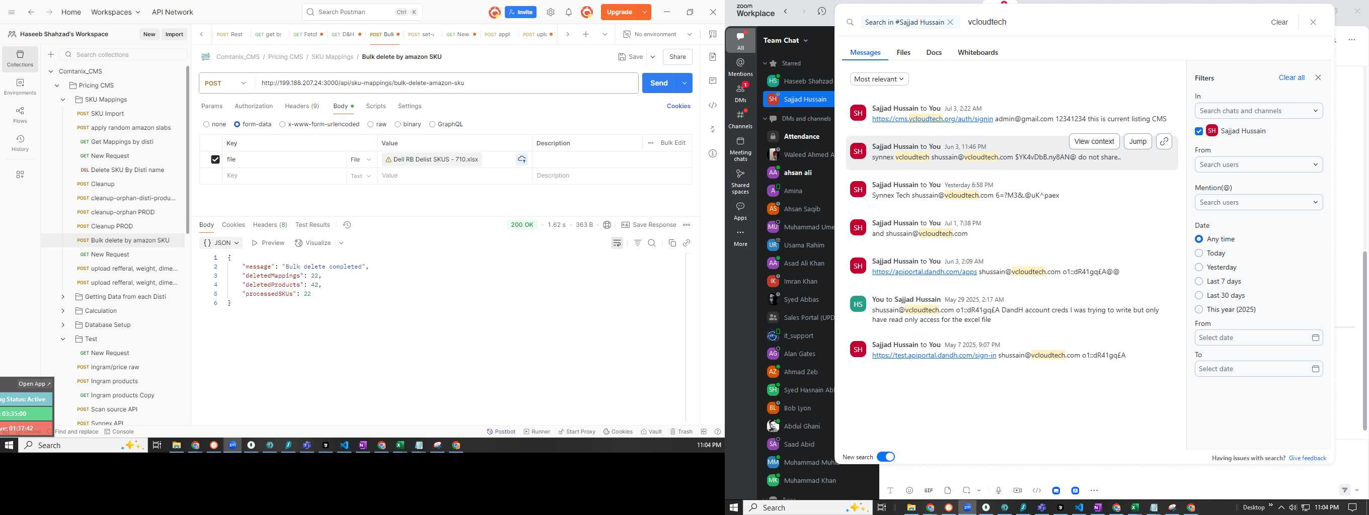The width and height of the screenshot is (1369, 515).
Task: Open Zoom history clock icon
Action: click(x=821, y=12)
